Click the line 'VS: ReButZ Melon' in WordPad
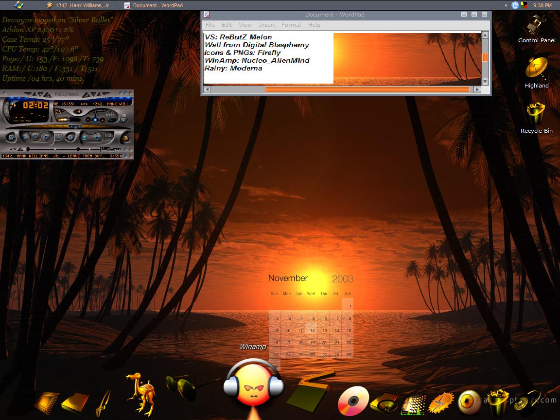 pos(238,37)
